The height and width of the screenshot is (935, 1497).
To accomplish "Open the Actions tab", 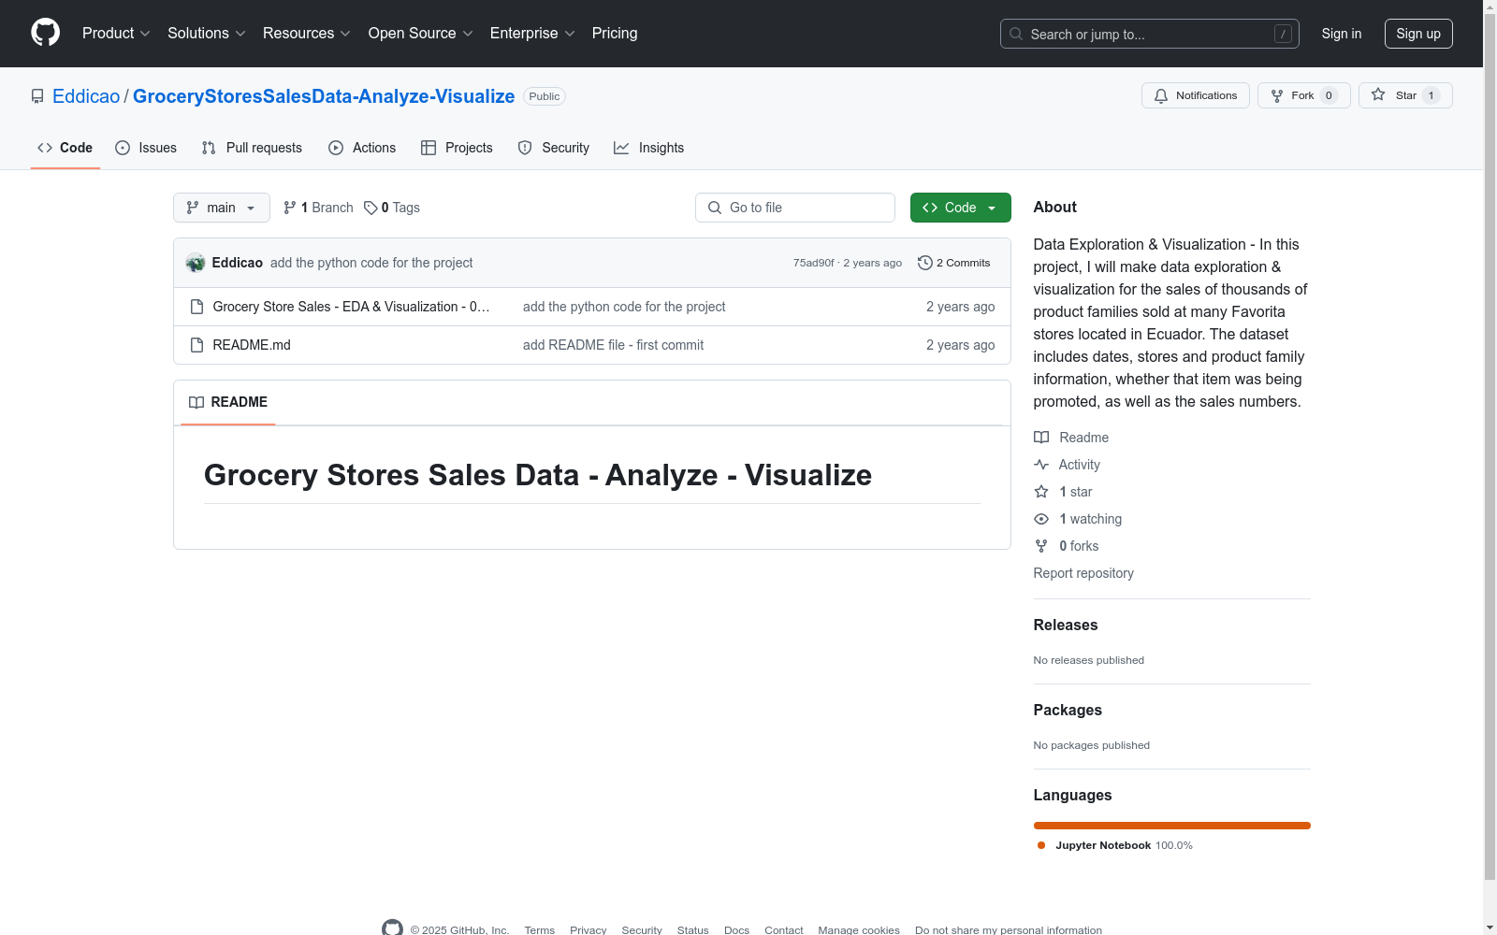I will [x=362, y=148].
